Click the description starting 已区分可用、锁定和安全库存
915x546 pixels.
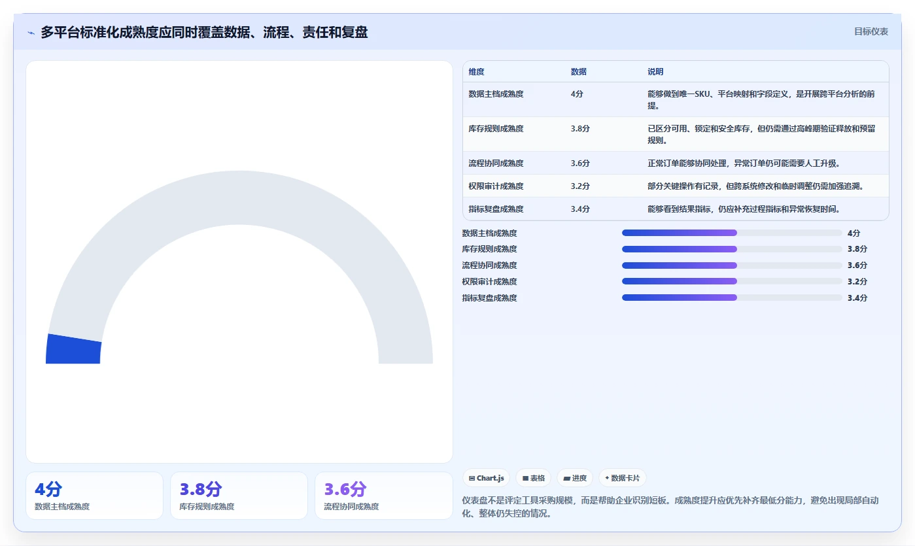pyautogui.click(x=761, y=134)
